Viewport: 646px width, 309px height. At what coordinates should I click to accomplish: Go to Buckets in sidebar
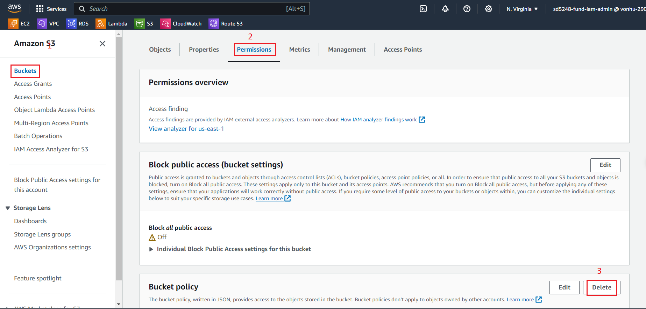tap(25, 71)
